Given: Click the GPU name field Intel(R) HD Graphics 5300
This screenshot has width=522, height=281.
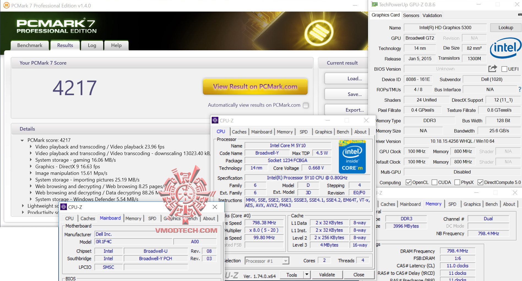Looking at the screenshot, I should tap(445, 27).
